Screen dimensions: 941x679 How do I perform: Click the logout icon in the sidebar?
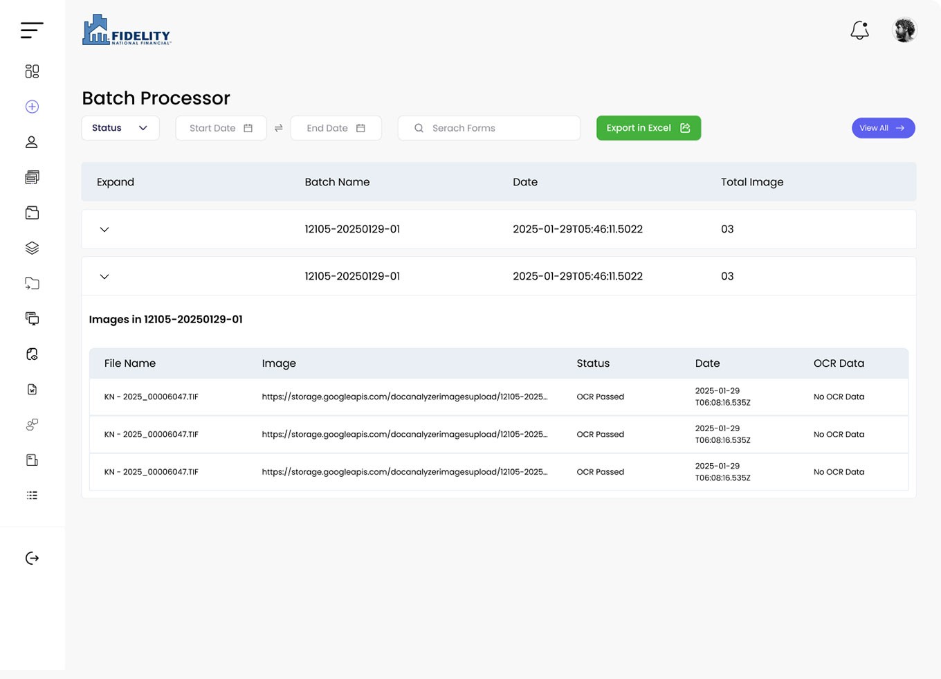pyautogui.click(x=32, y=558)
